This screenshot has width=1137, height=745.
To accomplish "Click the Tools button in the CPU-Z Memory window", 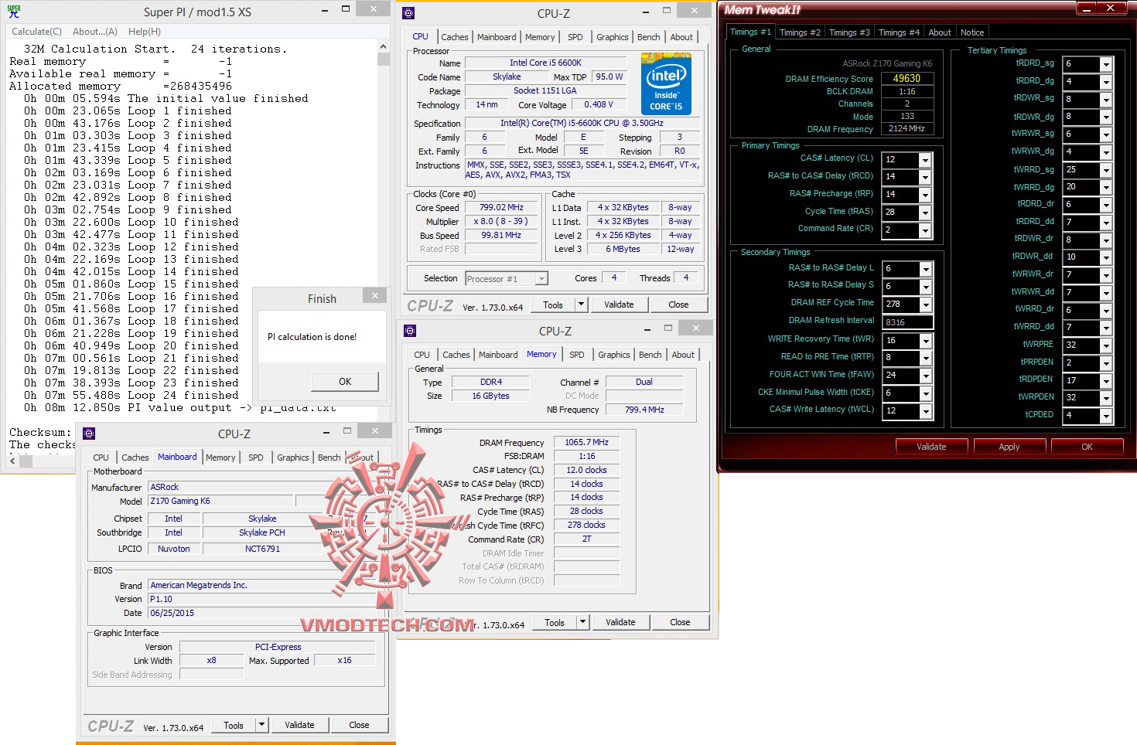I will coord(555,622).
